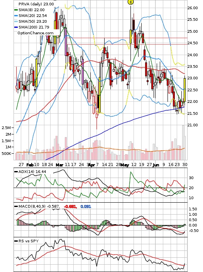This screenshot has width=203, height=272.
Task: Click the ADX(14) 16.44 indicator label
Action: tap(32, 172)
